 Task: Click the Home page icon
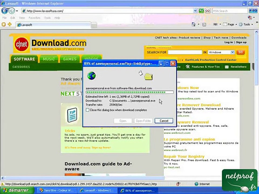tap(193, 25)
